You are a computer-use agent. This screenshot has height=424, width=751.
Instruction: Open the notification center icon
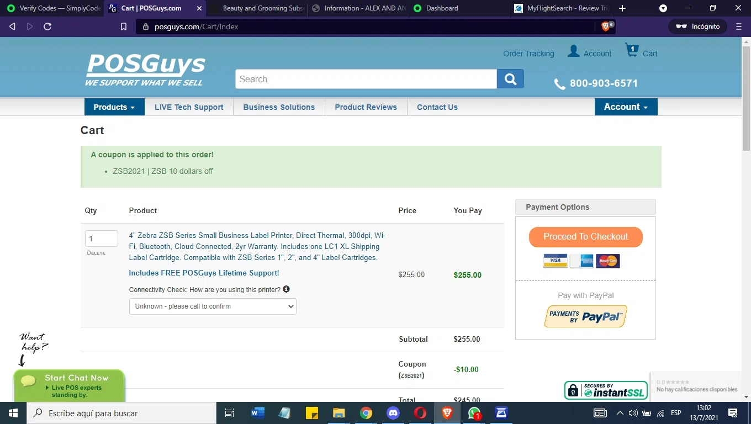(x=733, y=413)
